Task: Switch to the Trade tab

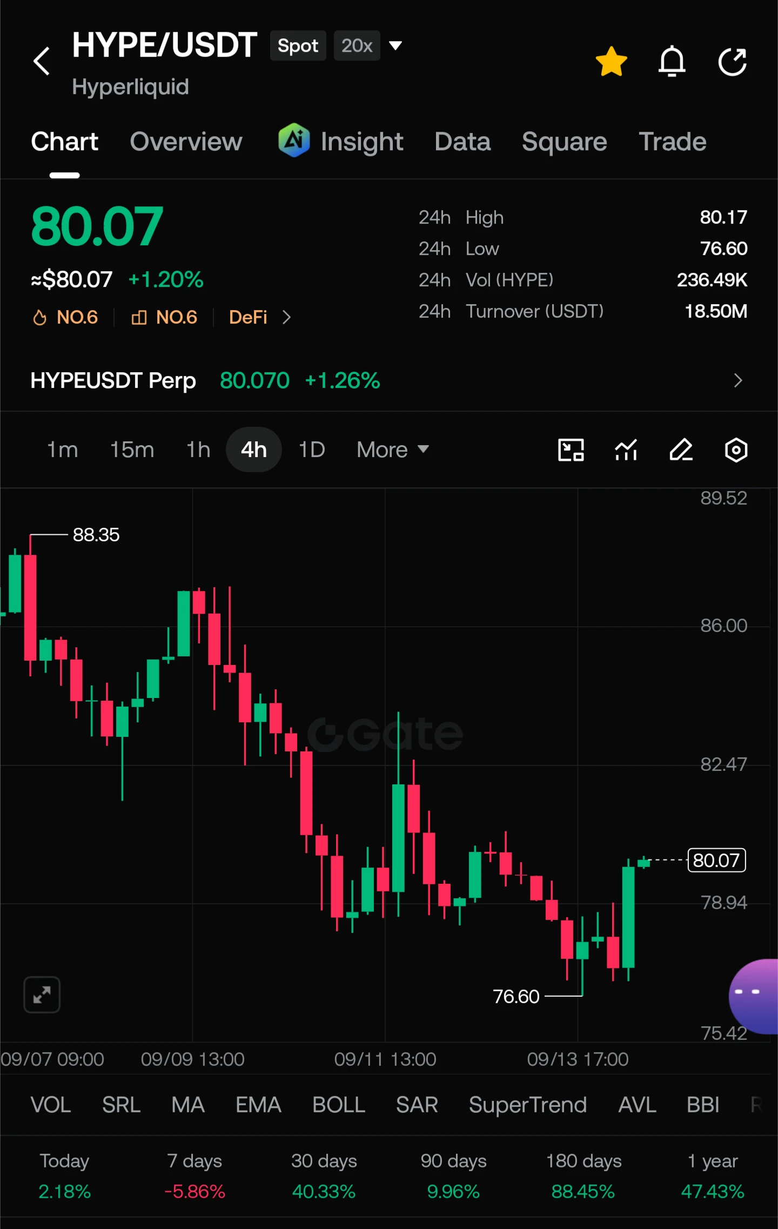Action: (673, 142)
